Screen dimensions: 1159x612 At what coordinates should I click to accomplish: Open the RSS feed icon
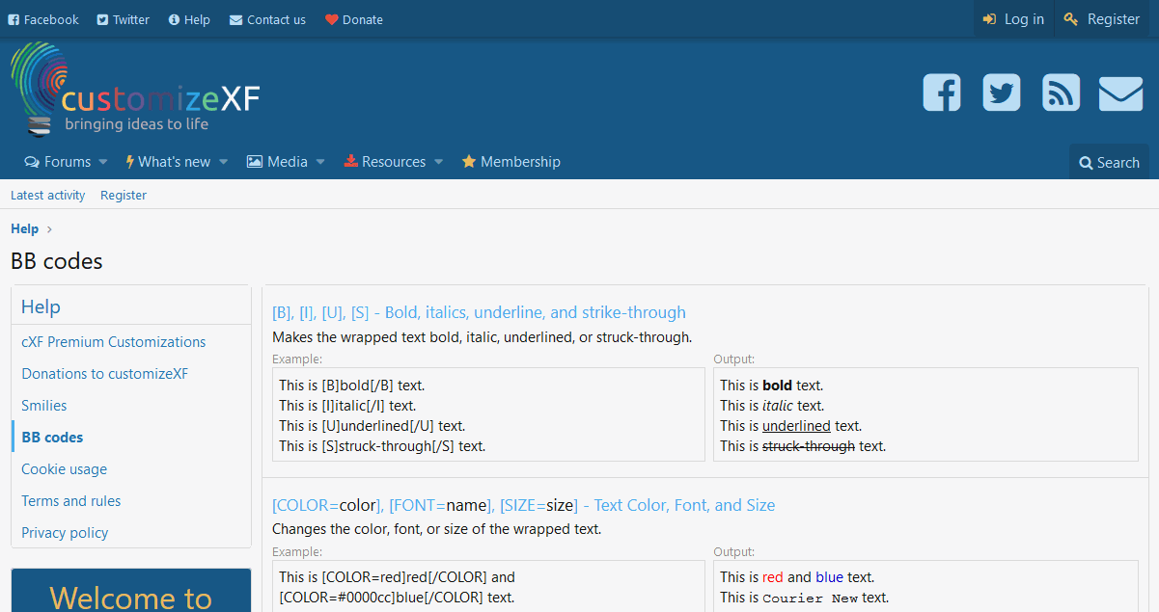pyautogui.click(x=1061, y=93)
